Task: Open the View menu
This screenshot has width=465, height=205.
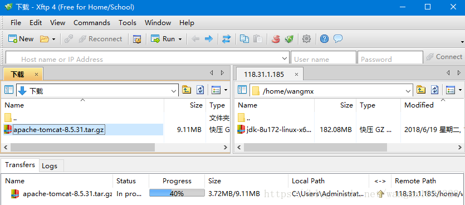Action: [57, 23]
